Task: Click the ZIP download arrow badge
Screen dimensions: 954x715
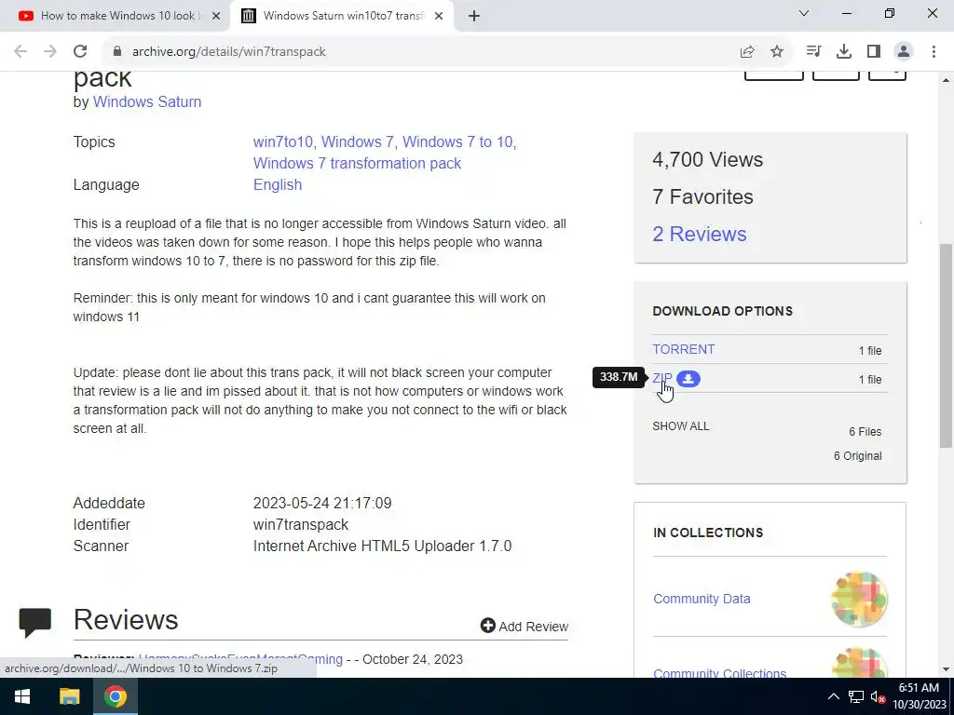Action: click(x=688, y=379)
